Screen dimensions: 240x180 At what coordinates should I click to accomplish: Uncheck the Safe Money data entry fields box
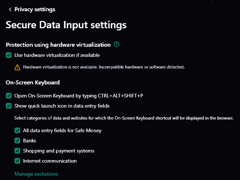point(17,130)
